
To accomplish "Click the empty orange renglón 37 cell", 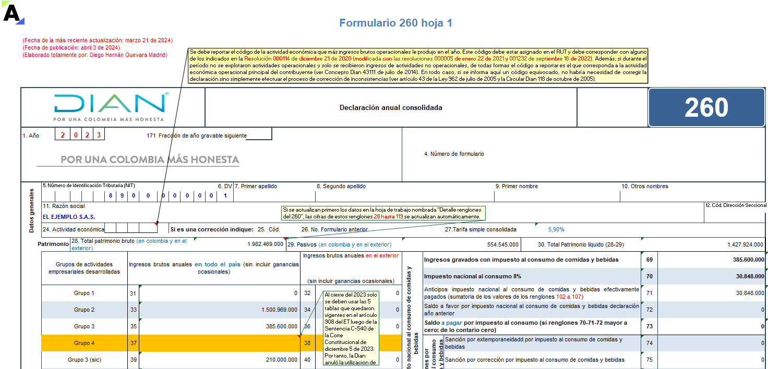I will [x=219, y=343].
